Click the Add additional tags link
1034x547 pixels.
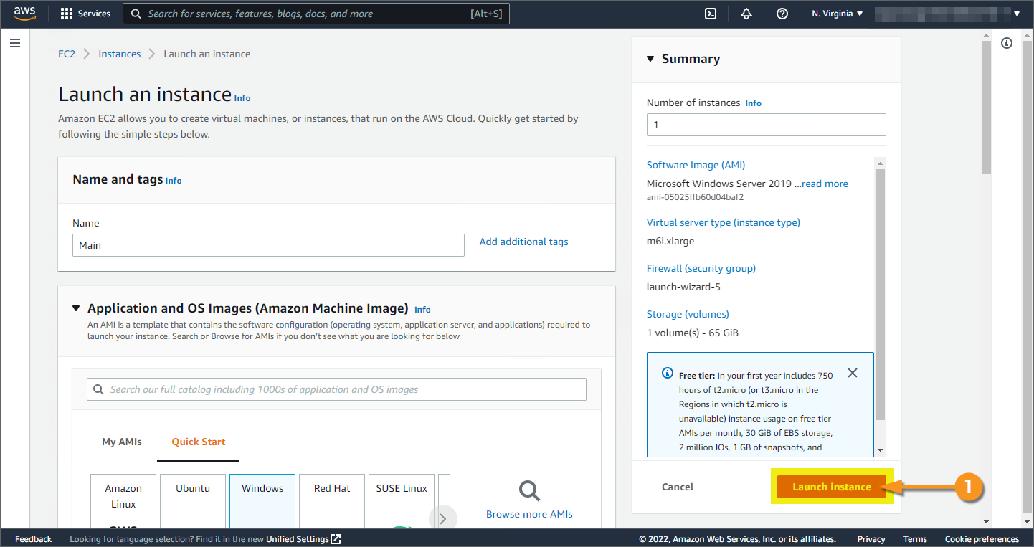[523, 242]
